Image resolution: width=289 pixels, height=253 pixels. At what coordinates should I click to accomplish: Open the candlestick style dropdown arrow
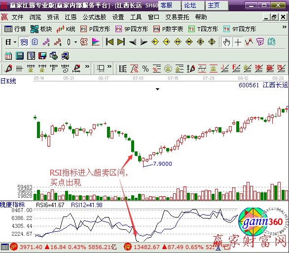coord(75,42)
